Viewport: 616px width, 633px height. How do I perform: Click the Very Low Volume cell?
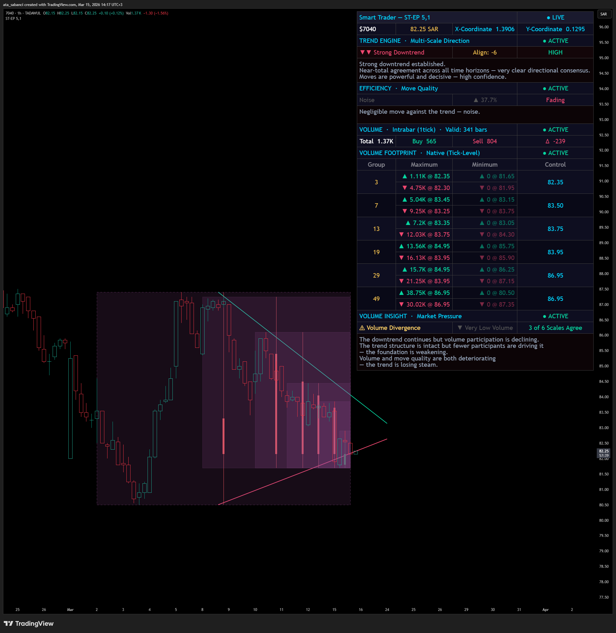tap(485, 327)
